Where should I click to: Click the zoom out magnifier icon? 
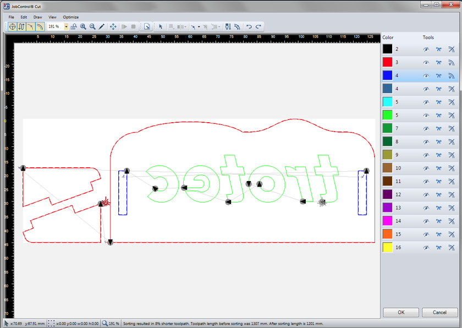tap(92, 26)
